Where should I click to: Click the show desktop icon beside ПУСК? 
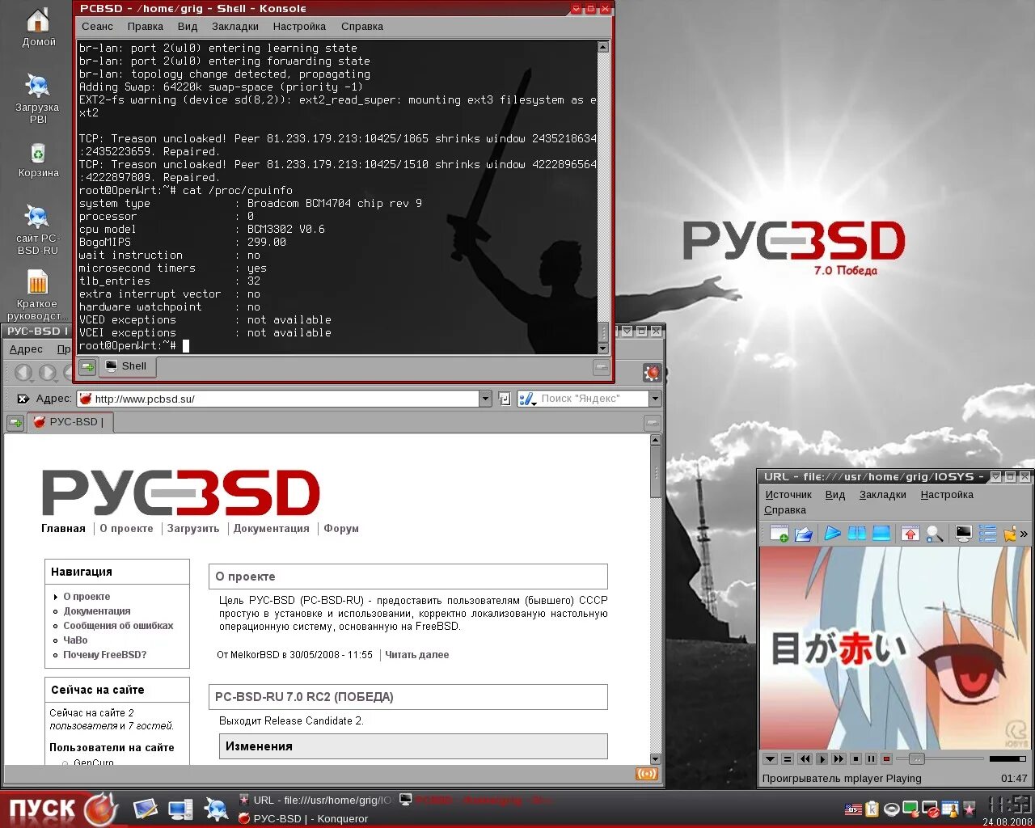tap(145, 809)
